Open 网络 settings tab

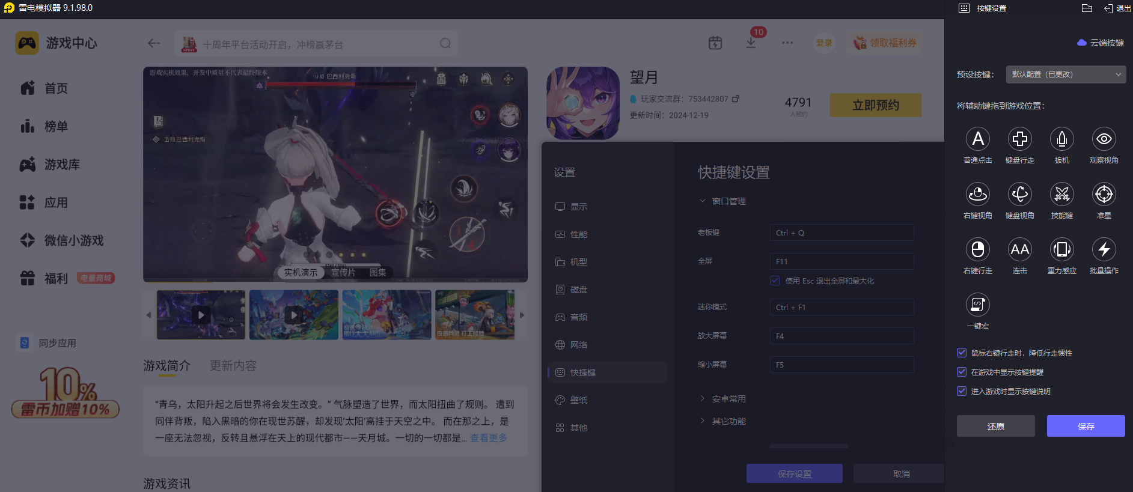[x=608, y=345]
